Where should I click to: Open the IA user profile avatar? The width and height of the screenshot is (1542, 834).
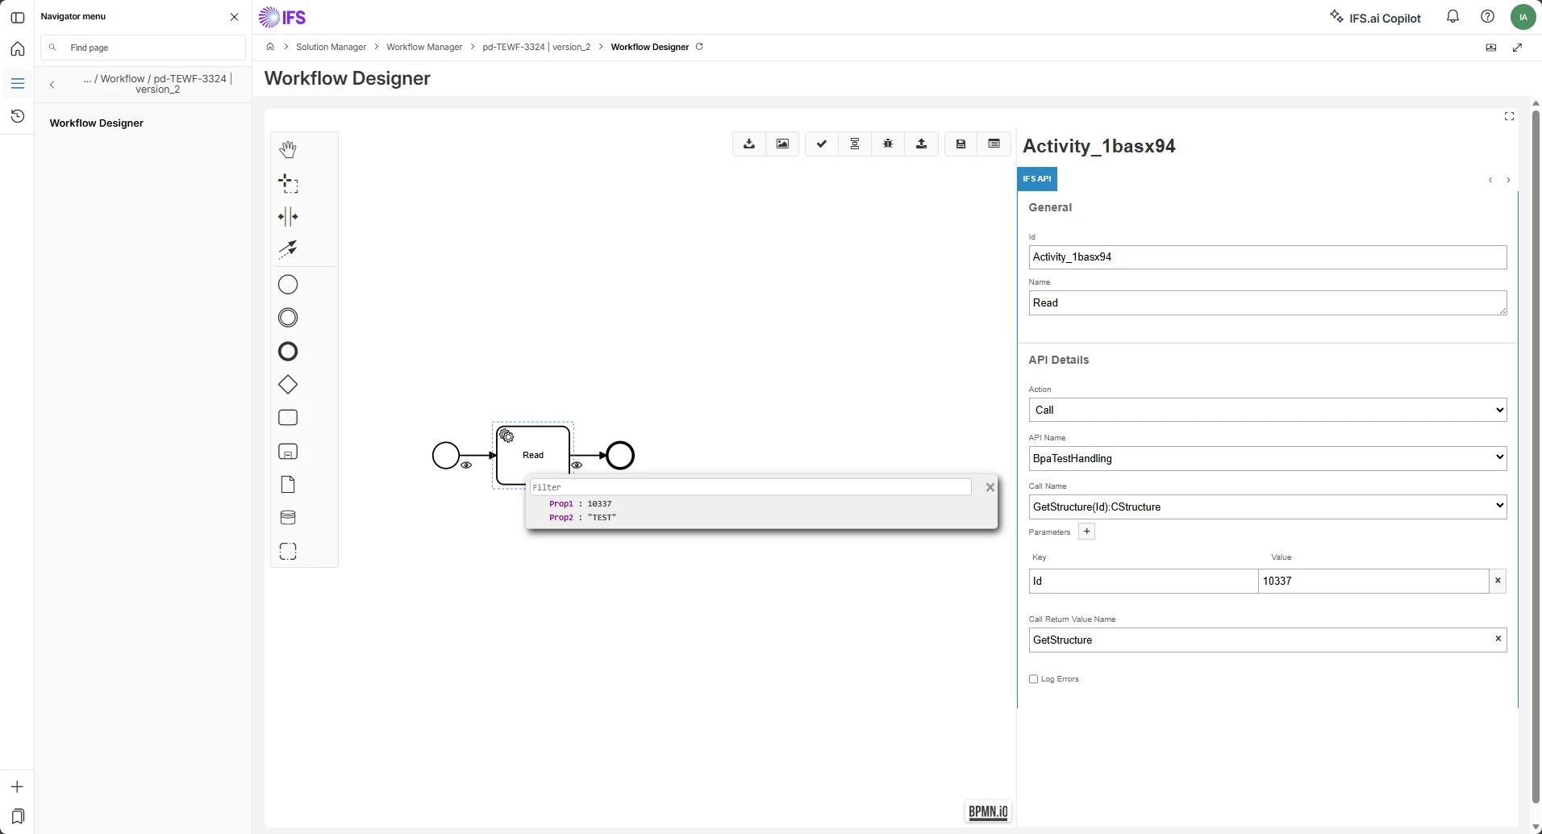(1523, 17)
